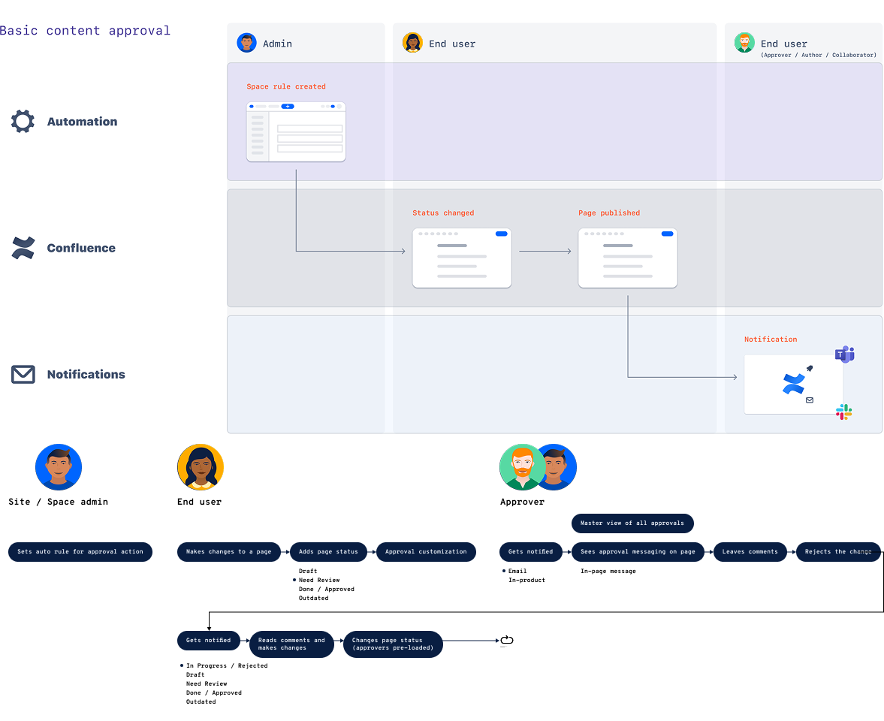This screenshot has height=721, width=884.
Task: Click the loop arrow at the flow's end
Action: (506, 640)
